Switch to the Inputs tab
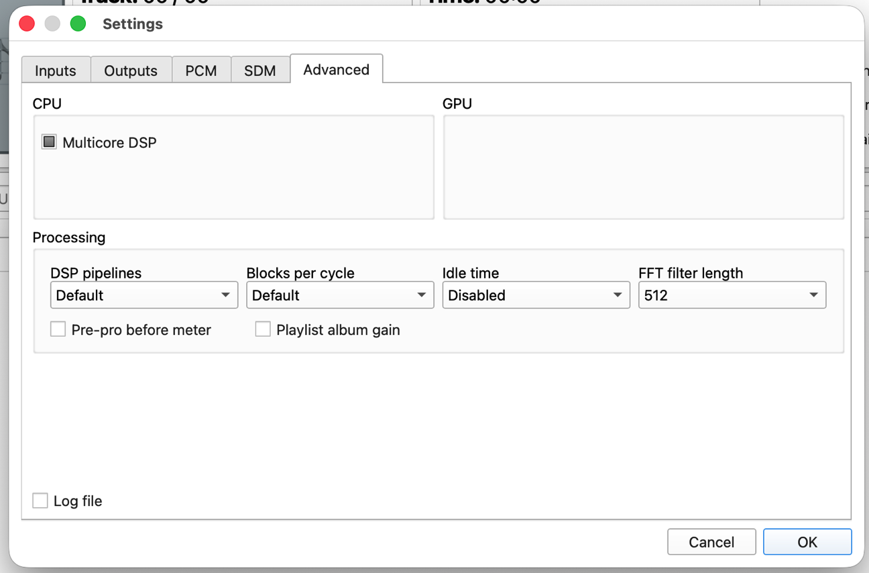Screen dimensions: 869x573 pyautogui.click(x=56, y=70)
